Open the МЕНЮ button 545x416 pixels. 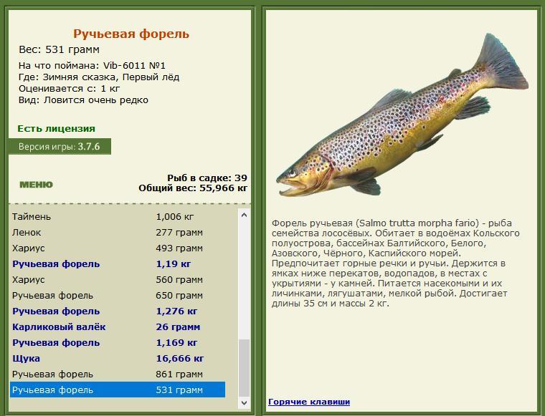pyautogui.click(x=36, y=185)
